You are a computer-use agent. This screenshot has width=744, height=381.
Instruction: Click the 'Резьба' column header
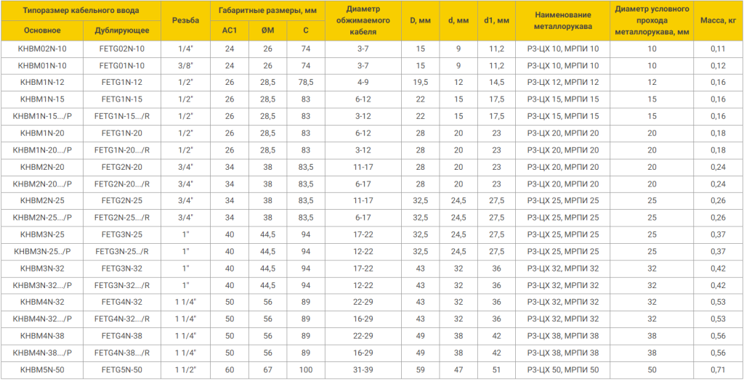(x=185, y=20)
